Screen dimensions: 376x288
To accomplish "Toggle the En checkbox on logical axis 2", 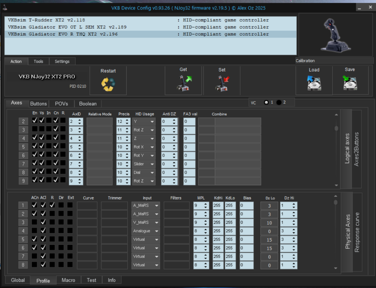I will point(35,120).
